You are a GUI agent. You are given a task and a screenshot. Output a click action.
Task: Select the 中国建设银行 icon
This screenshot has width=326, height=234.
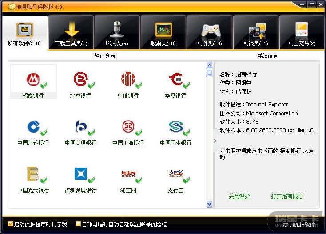(33, 126)
